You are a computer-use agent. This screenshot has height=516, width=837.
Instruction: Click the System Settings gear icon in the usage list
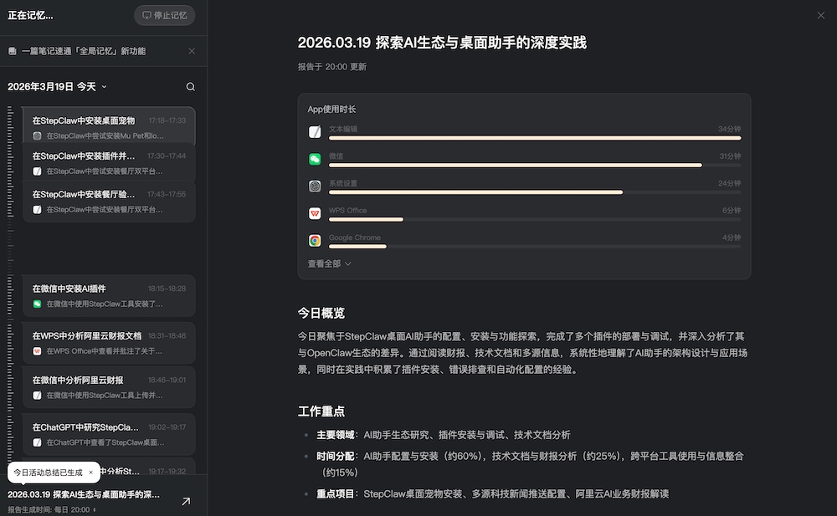(x=315, y=186)
